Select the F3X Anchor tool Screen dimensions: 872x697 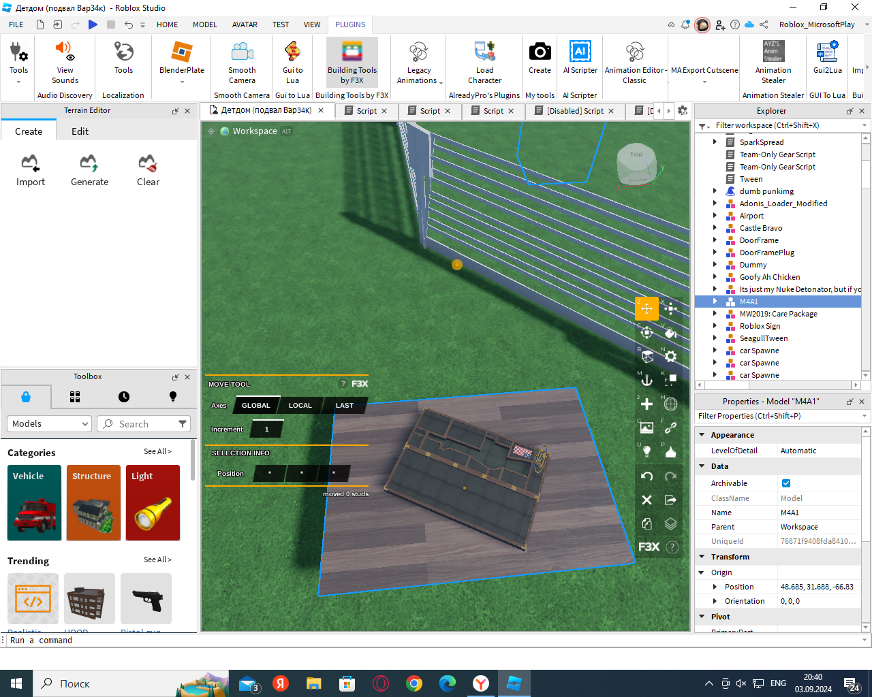(x=647, y=380)
